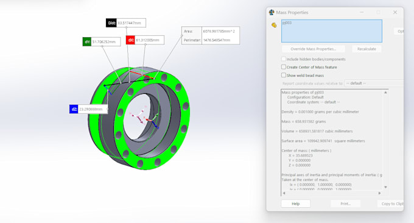Click the Surface area line in results
This screenshot has height=223, width=414.
[x=323, y=141]
